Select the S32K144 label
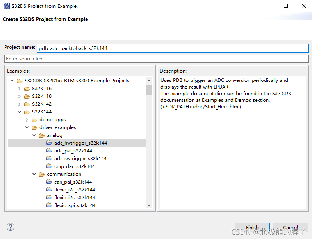Screen dimensions: 312x239 pos(42,112)
